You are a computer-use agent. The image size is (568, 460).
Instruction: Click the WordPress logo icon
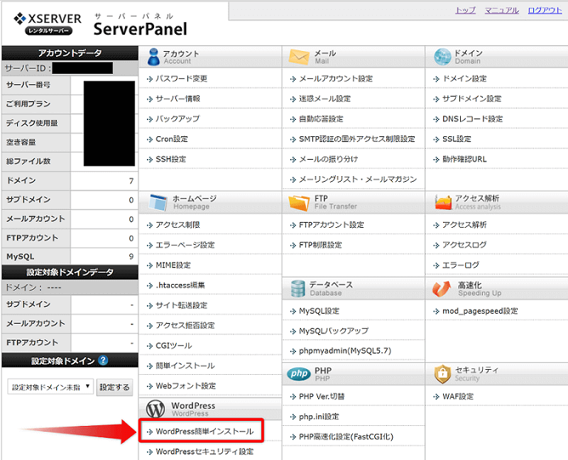[155, 410]
